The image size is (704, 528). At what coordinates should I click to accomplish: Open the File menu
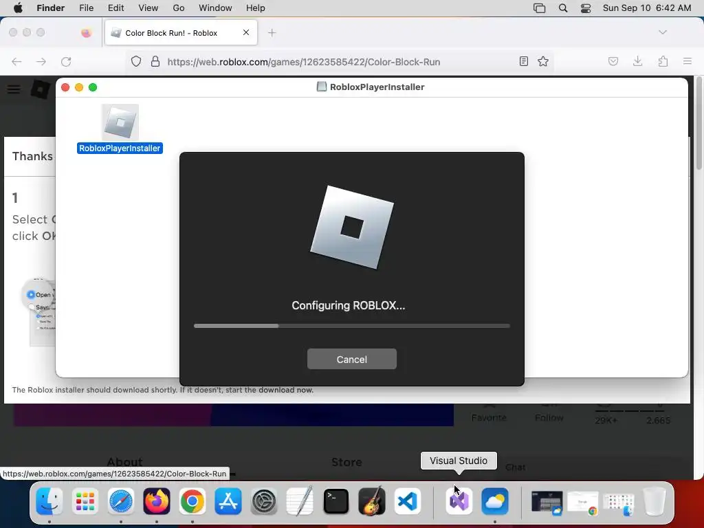86,8
